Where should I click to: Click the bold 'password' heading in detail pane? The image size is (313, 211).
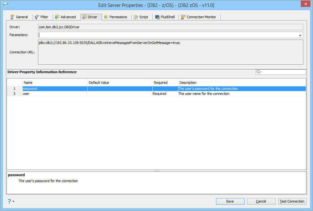pyautogui.click(x=16, y=175)
